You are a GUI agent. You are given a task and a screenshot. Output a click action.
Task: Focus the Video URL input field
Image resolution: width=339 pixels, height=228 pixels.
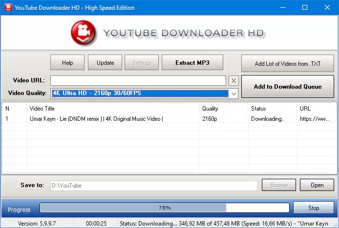[x=138, y=80]
